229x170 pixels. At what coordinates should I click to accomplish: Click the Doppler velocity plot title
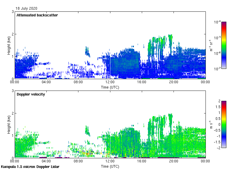click(31, 94)
